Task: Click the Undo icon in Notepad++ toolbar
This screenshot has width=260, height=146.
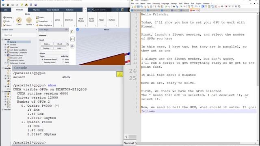Action: click(166, 6)
